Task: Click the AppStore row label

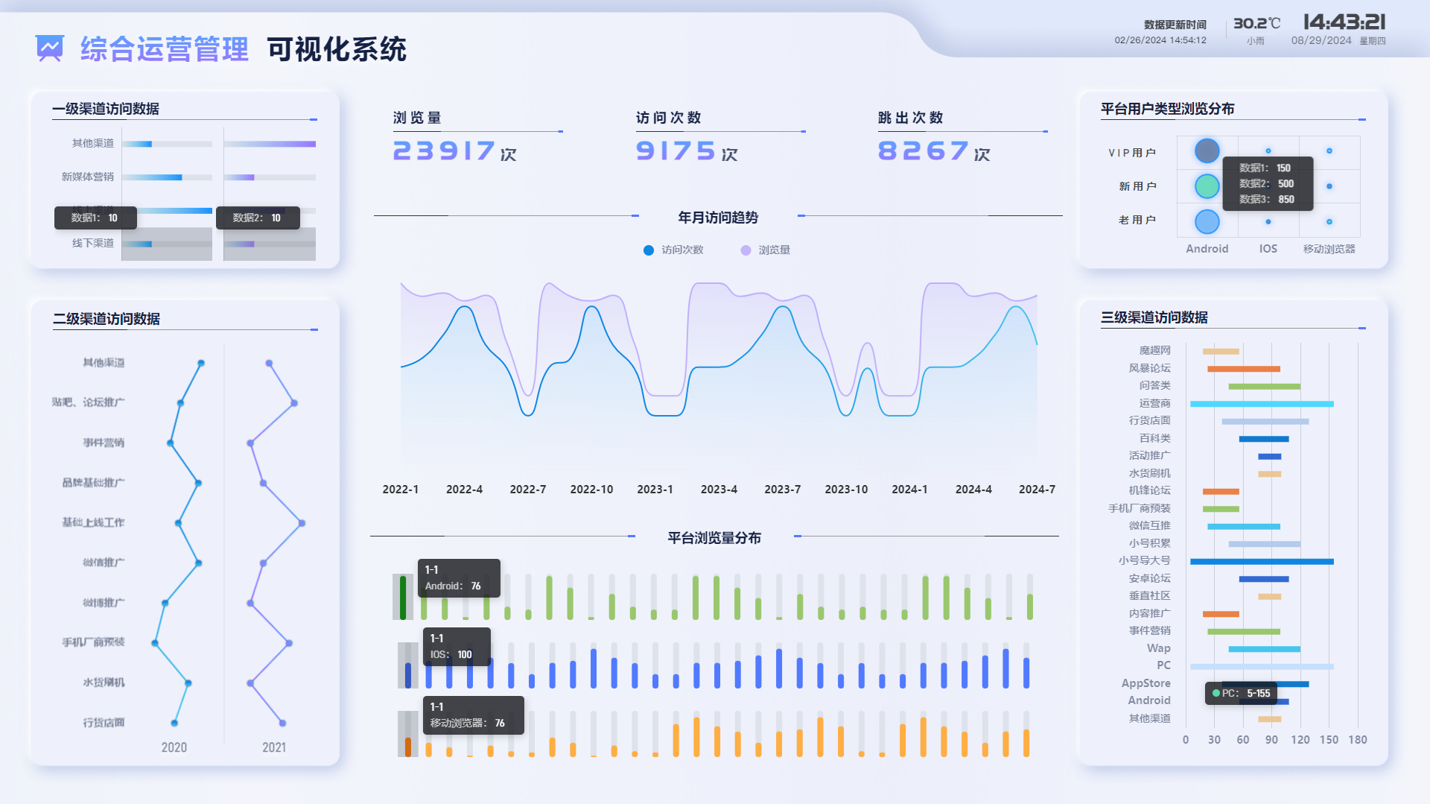Action: click(1146, 683)
